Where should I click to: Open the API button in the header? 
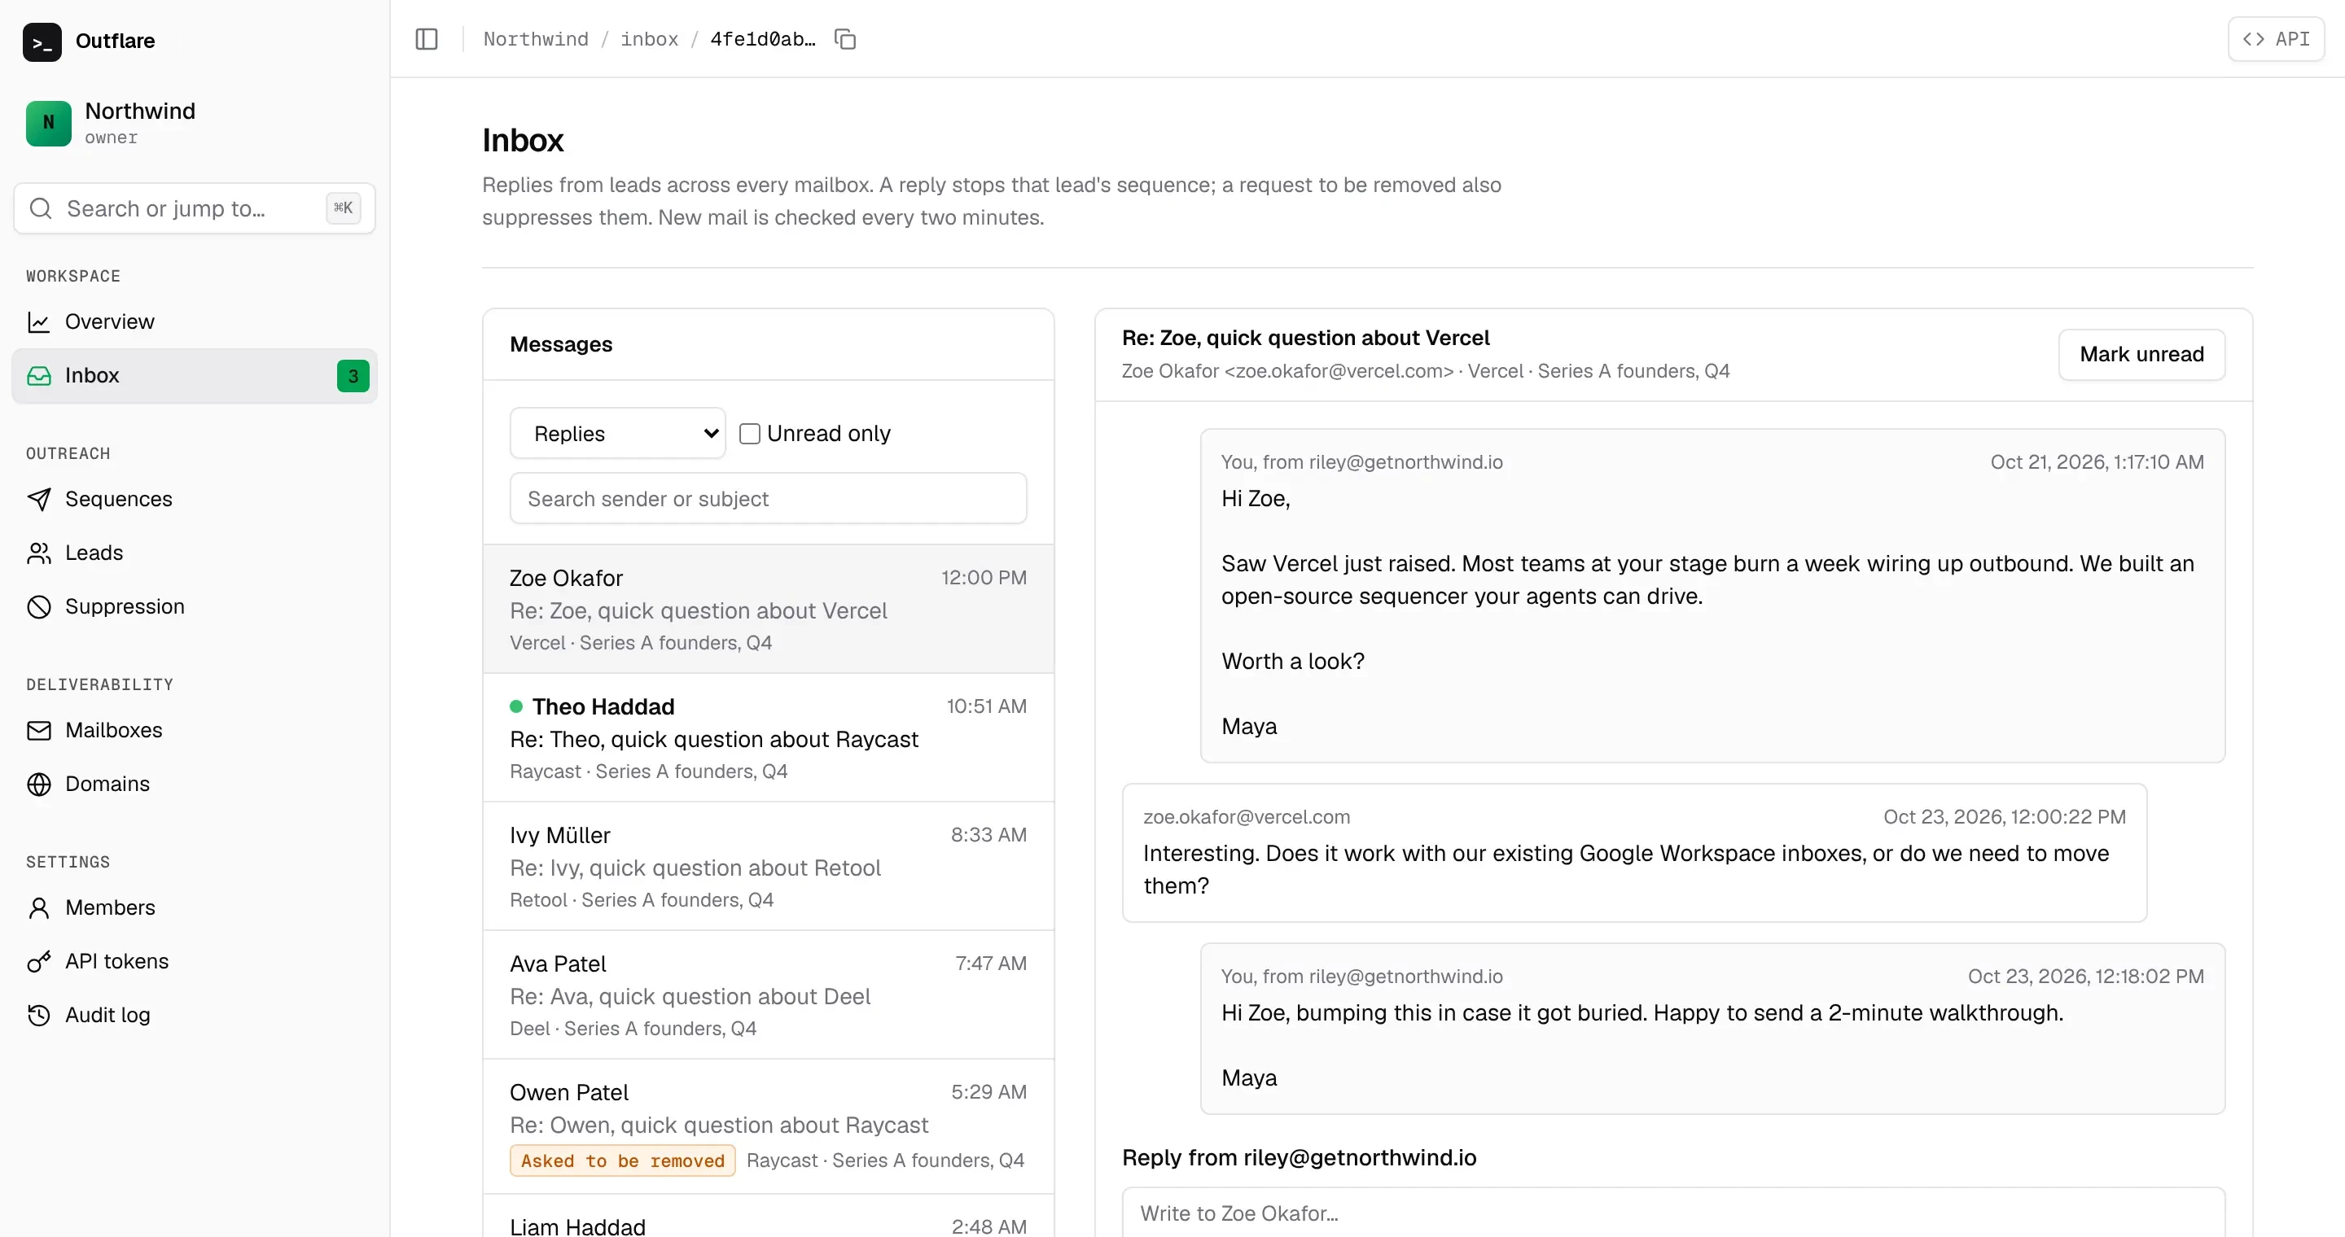tap(2275, 39)
